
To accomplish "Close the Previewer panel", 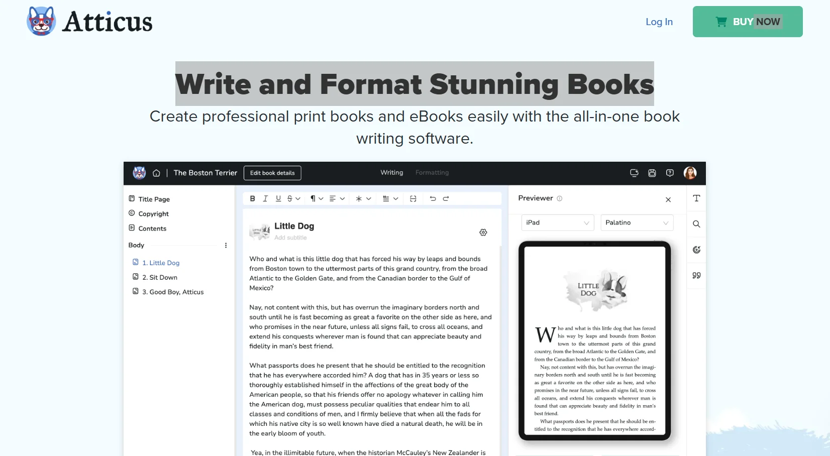I will [668, 200].
